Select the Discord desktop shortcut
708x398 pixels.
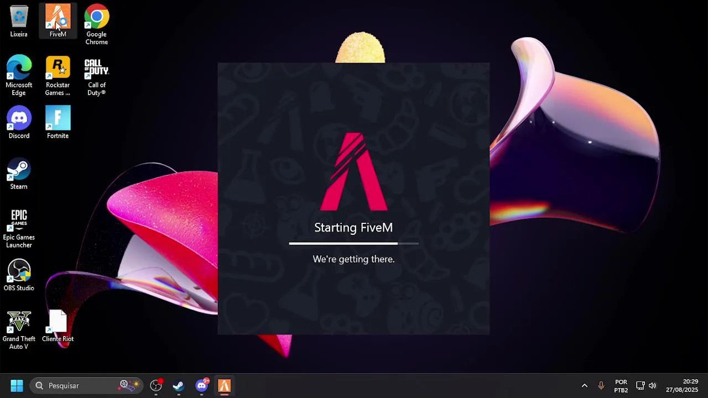coord(19,123)
